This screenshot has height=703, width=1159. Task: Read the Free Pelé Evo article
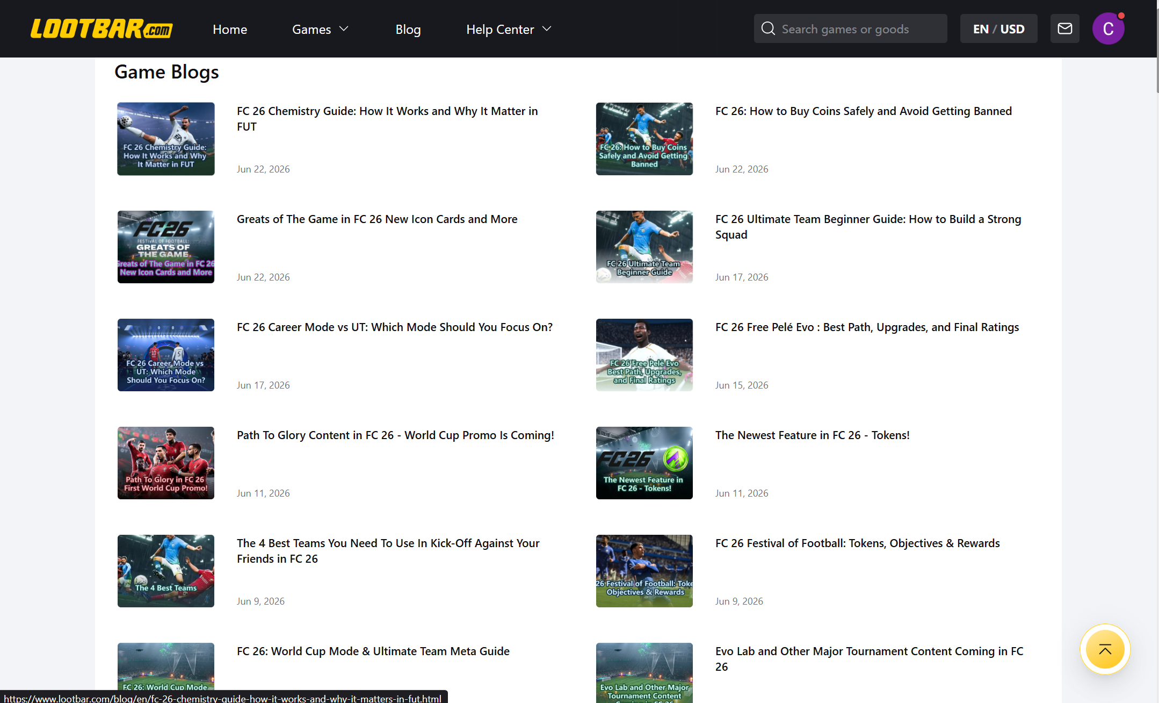pyautogui.click(x=867, y=327)
